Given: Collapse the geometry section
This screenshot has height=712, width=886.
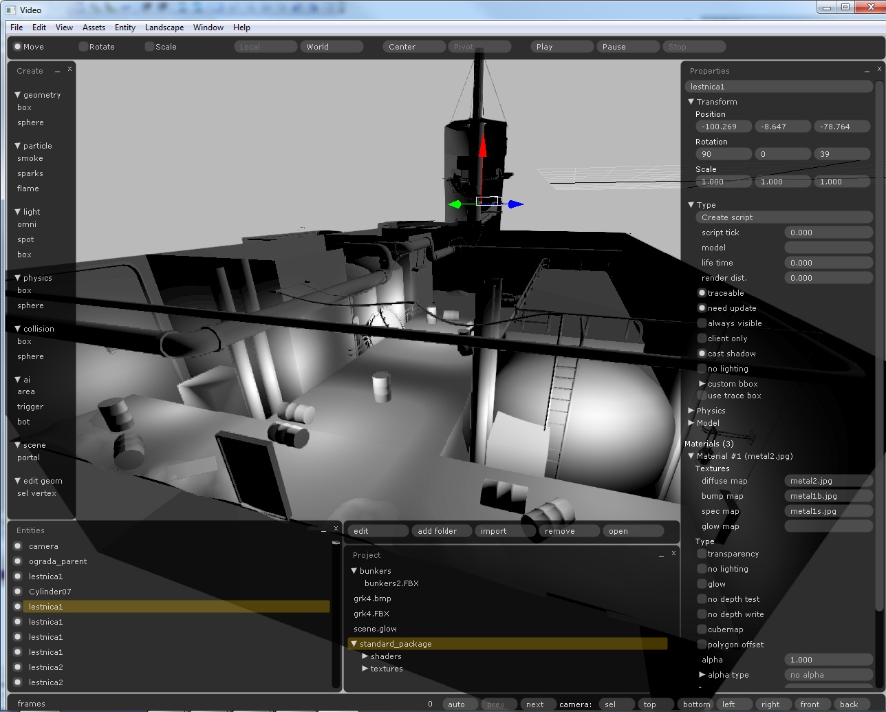Looking at the screenshot, I should tap(18, 95).
